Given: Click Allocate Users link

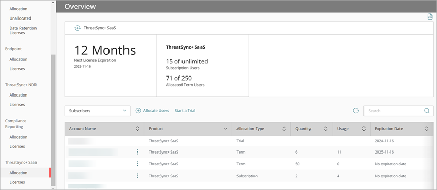Looking at the screenshot, I should tap(156, 111).
